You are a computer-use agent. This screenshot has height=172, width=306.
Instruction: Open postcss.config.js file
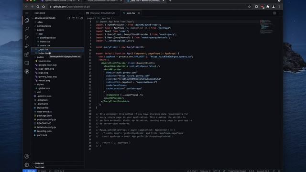coord(46,119)
